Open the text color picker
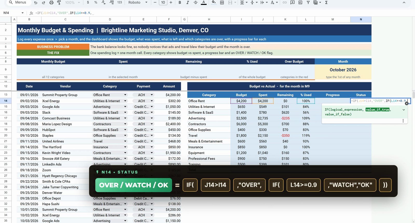 pos(204,2)
